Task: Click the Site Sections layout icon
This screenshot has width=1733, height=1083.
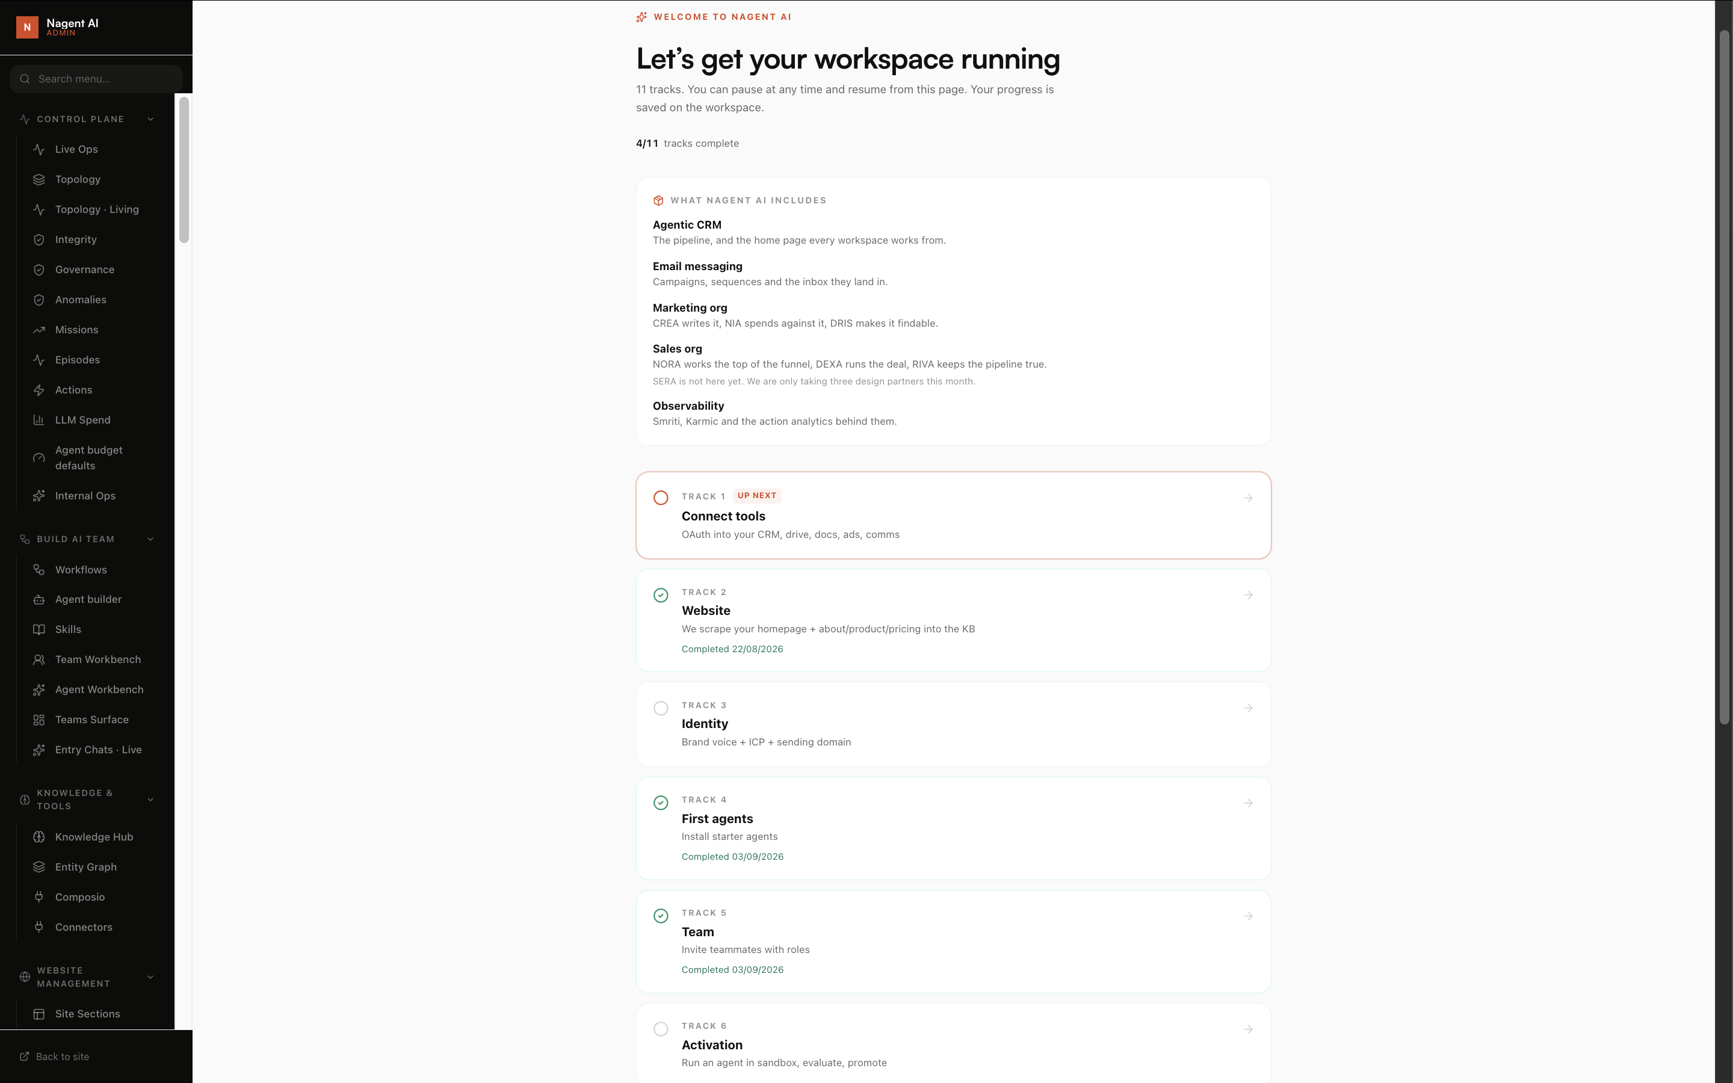Action: click(x=39, y=1014)
